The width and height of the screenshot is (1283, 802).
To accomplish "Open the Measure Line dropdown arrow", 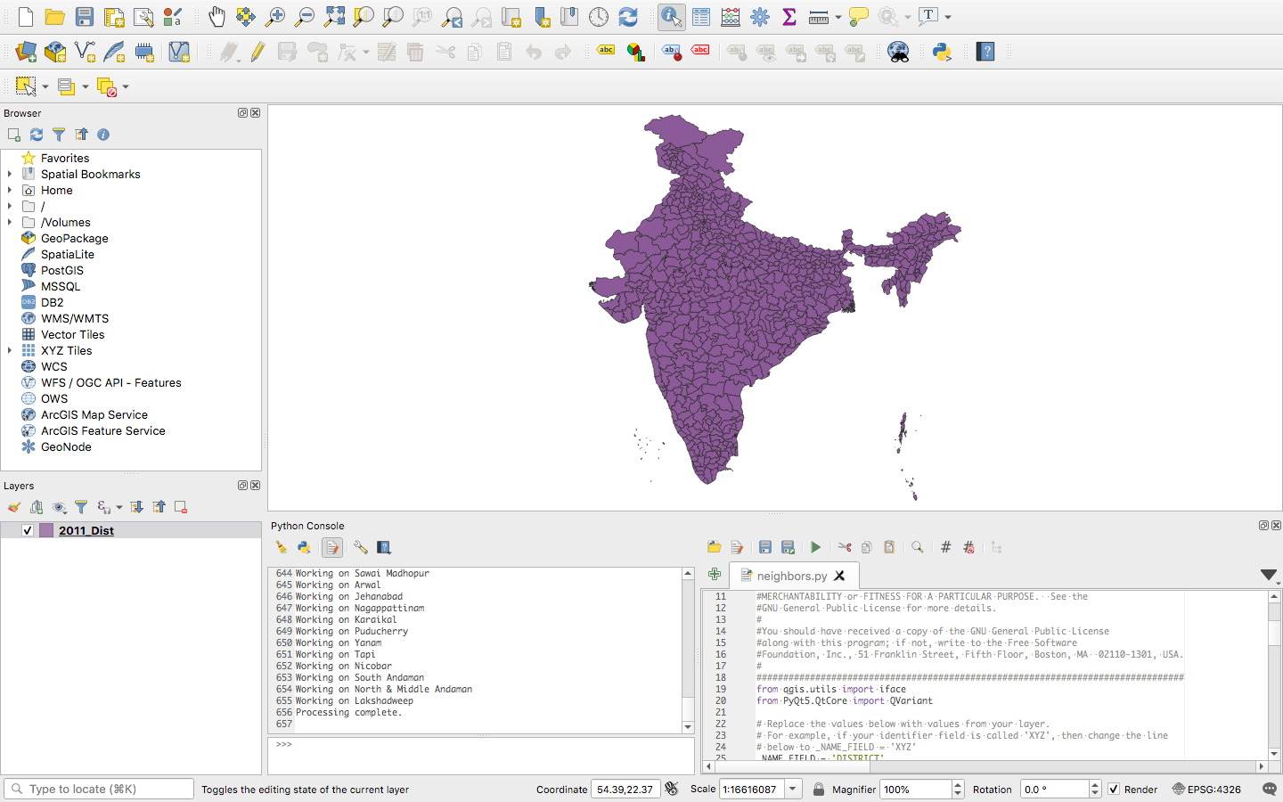I will [x=838, y=16].
